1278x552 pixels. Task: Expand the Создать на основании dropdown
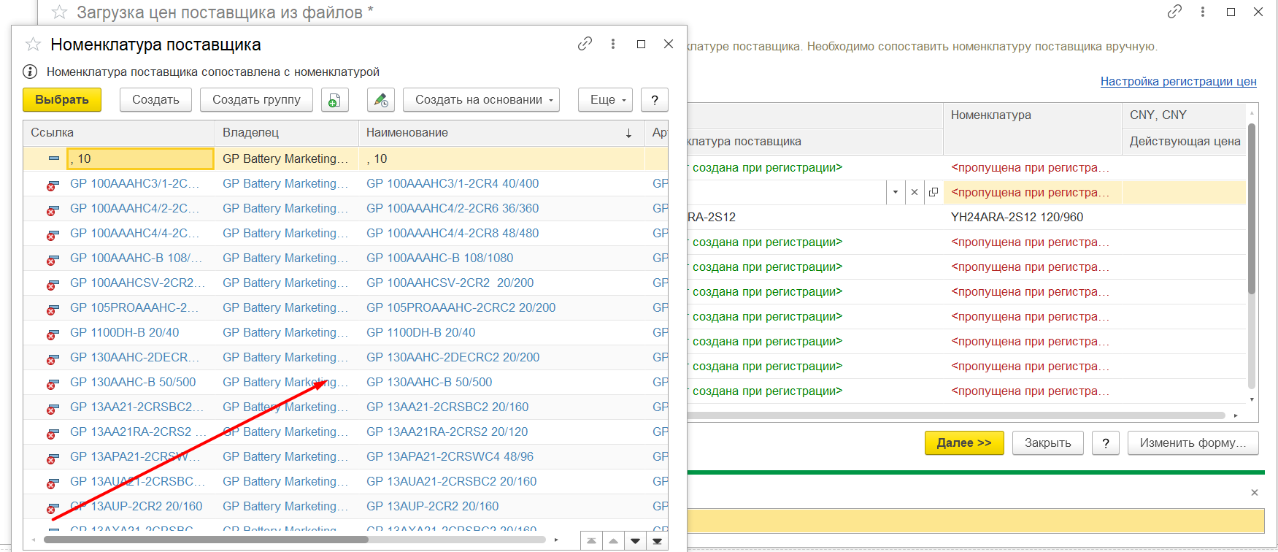coord(481,100)
